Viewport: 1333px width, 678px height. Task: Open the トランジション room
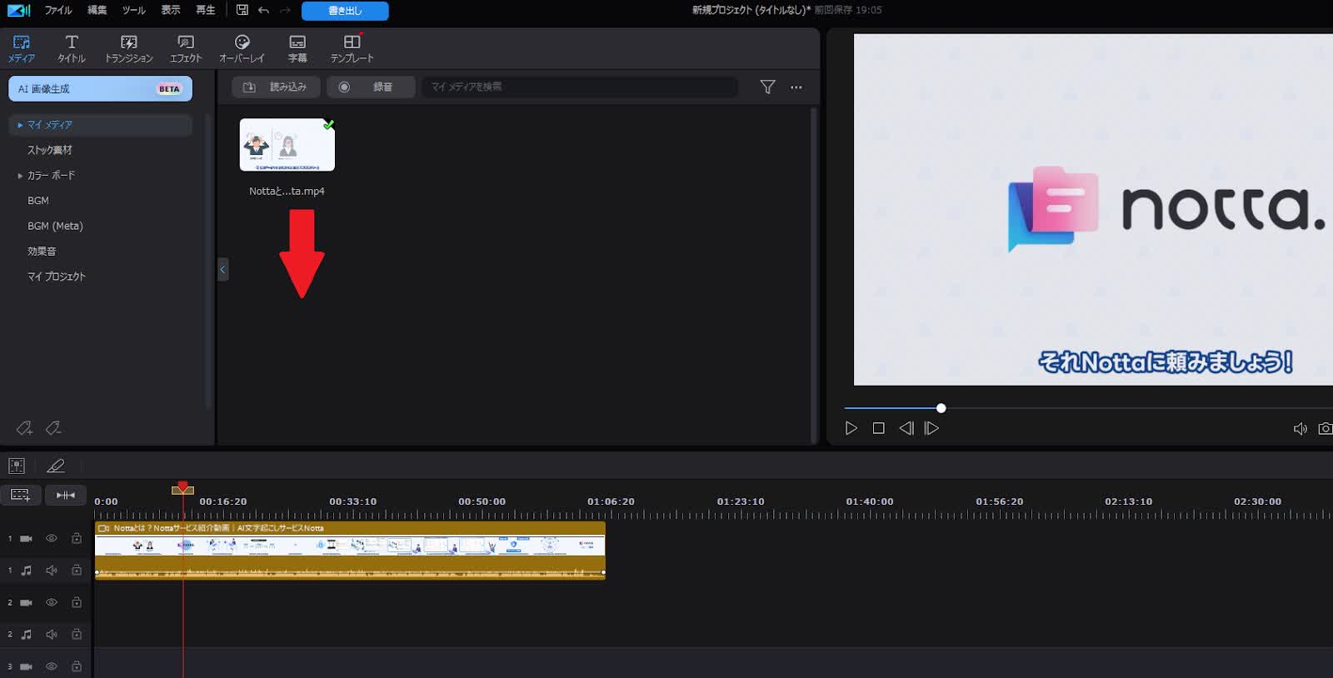point(129,48)
